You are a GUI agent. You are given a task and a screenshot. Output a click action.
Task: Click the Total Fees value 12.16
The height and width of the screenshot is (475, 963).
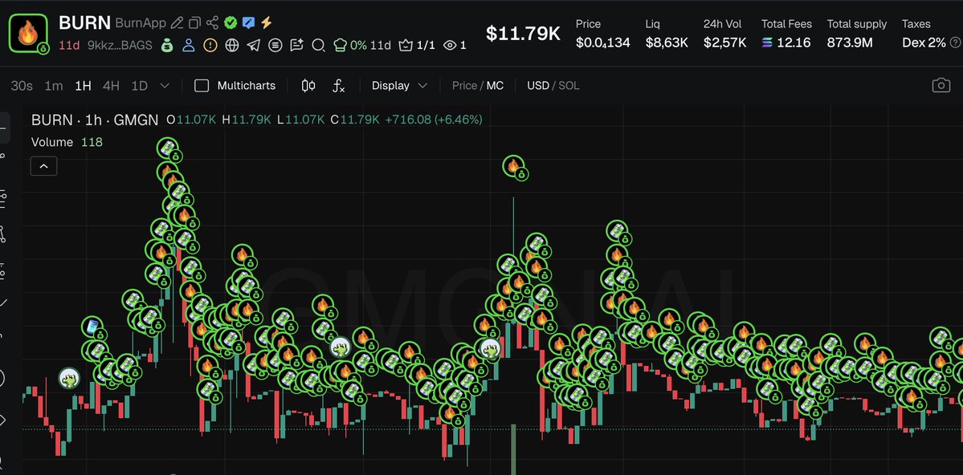(x=793, y=43)
